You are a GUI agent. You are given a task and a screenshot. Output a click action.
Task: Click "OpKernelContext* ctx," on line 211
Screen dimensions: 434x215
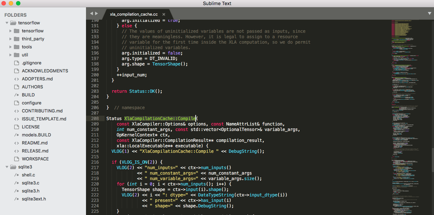coord(143,135)
